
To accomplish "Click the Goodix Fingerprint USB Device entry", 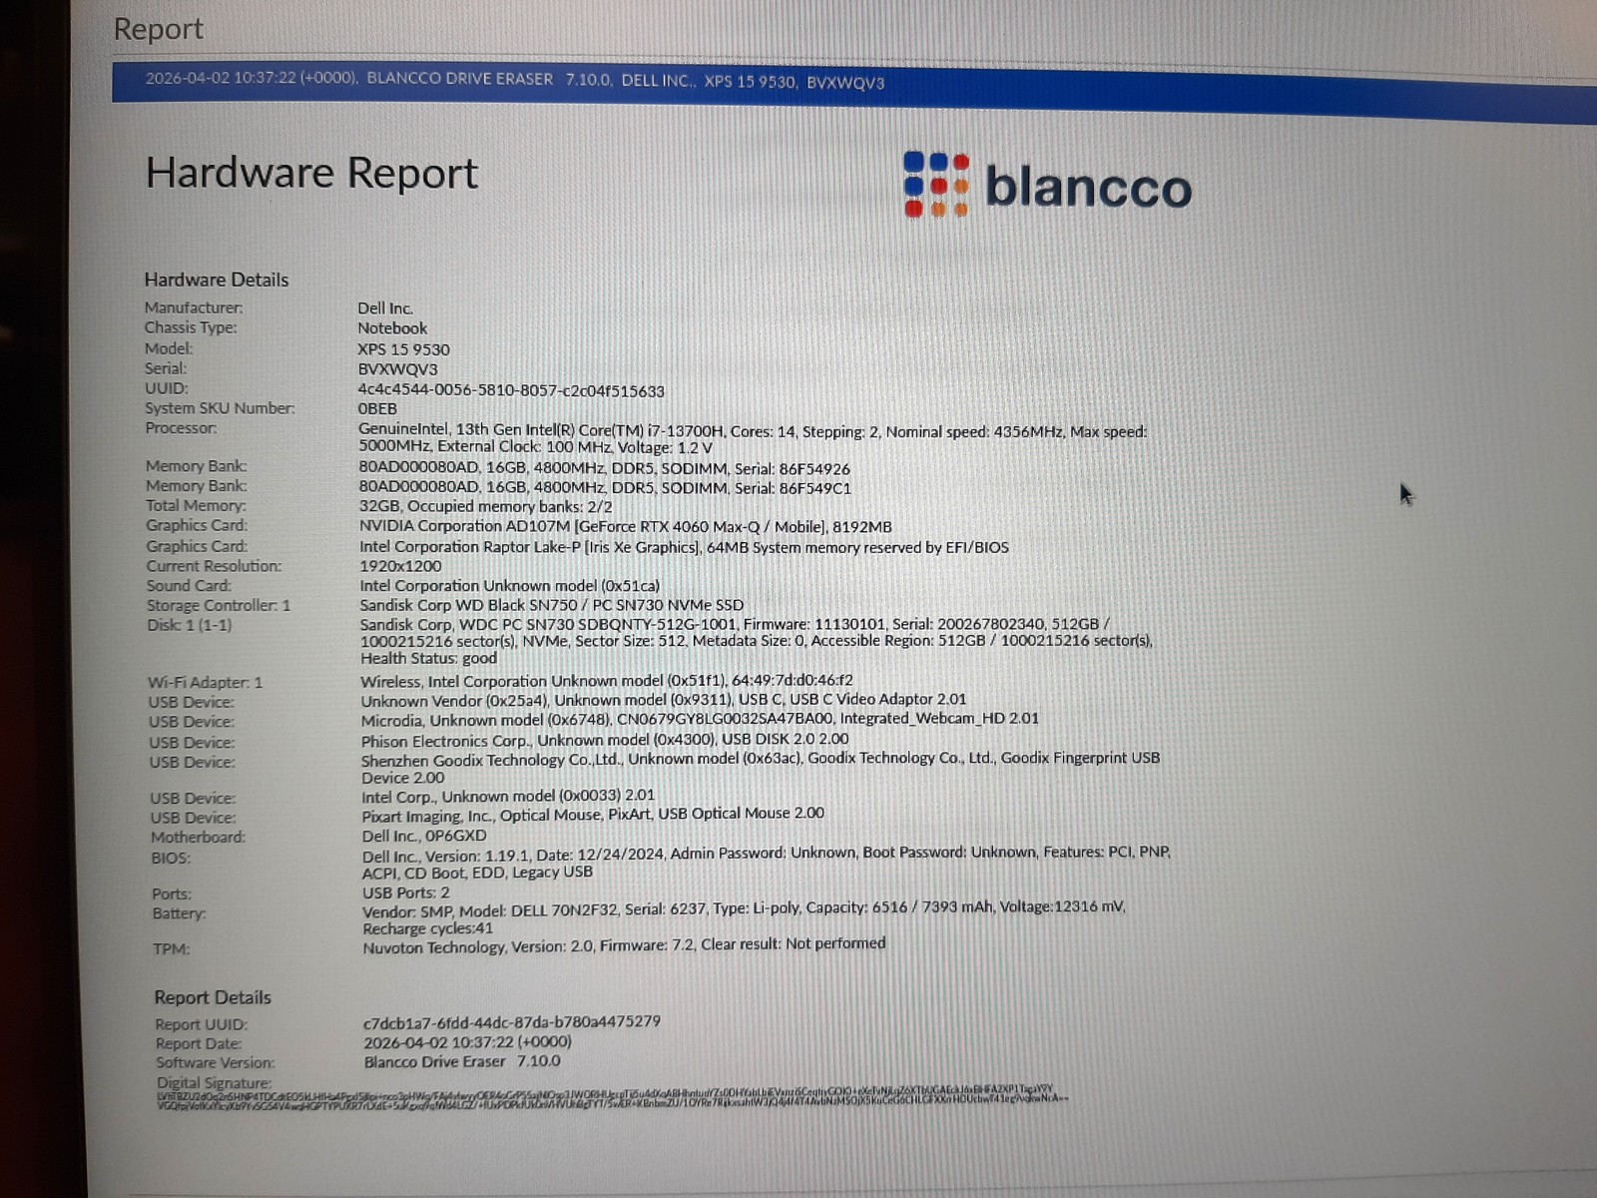I will point(761,768).
